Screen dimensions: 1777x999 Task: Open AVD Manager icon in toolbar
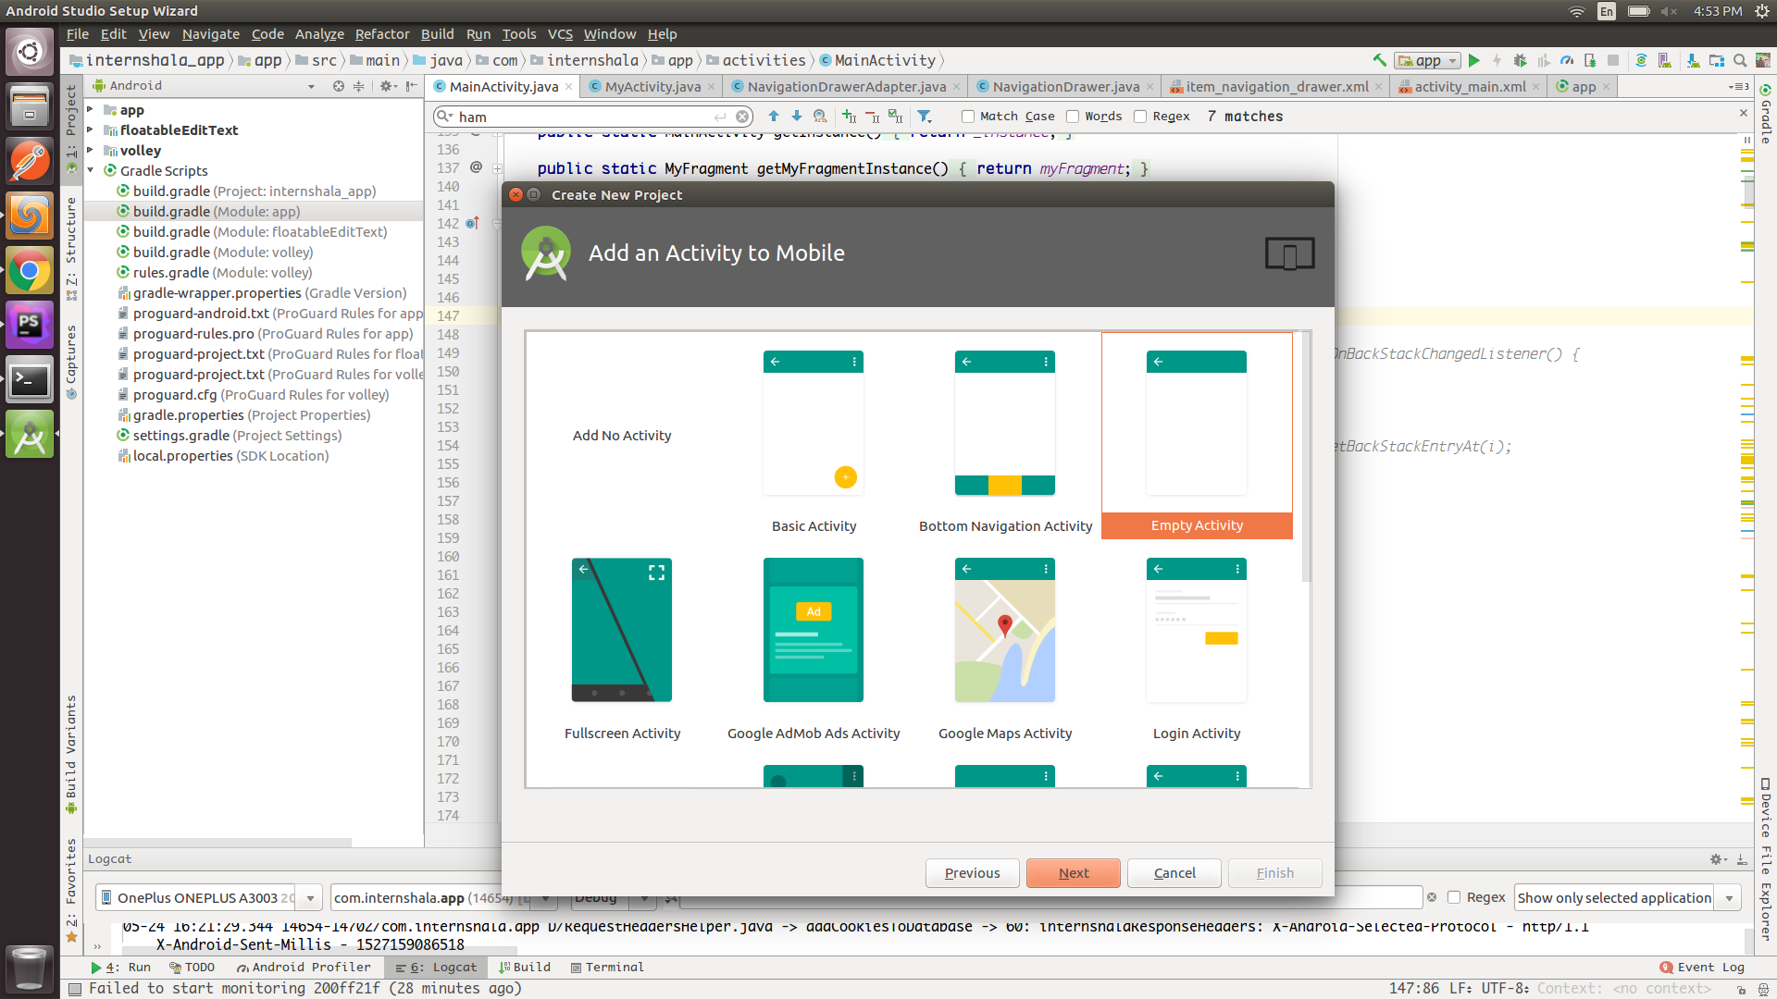click(1665, 60)
